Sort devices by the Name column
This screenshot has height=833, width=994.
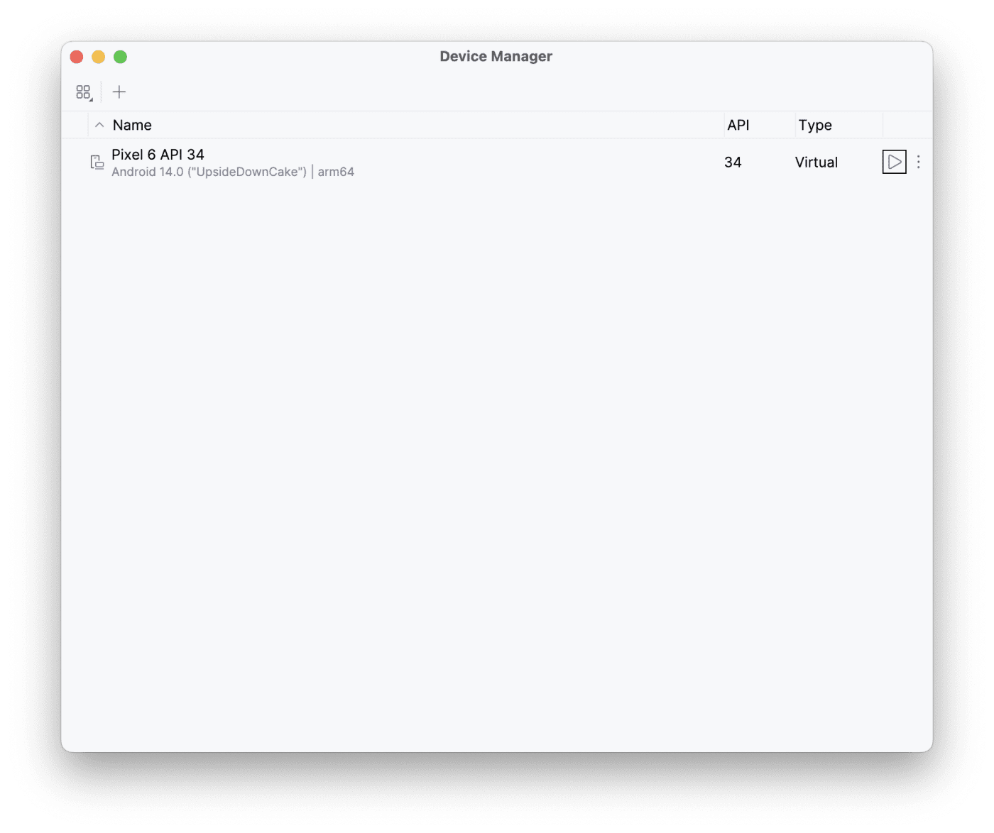click(x=132, y=125)
